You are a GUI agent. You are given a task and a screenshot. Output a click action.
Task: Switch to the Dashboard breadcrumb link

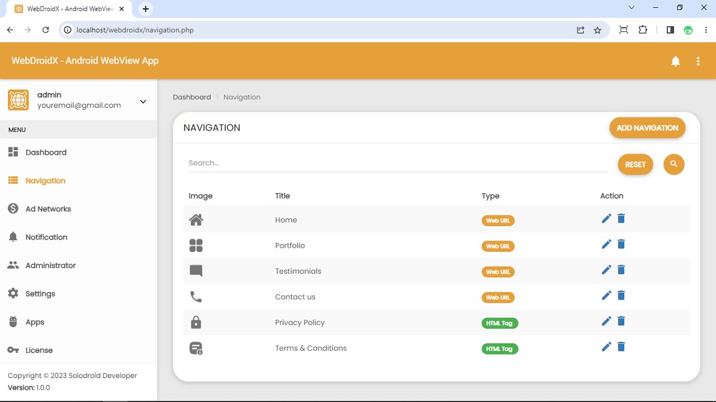(192, 97)
